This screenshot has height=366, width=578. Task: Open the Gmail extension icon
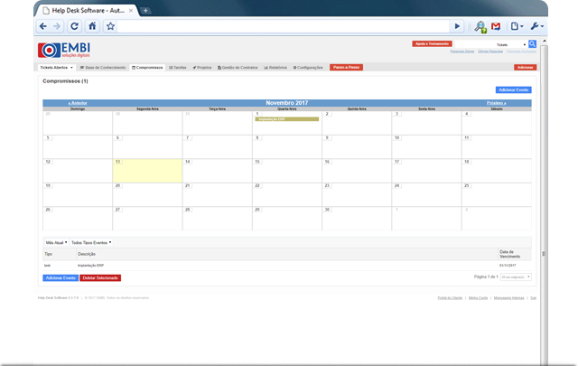click(496, 26)
